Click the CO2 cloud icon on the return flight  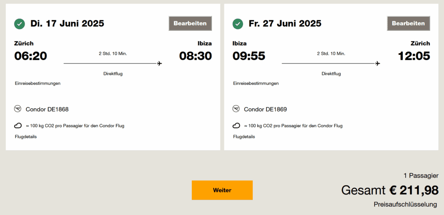237,126
